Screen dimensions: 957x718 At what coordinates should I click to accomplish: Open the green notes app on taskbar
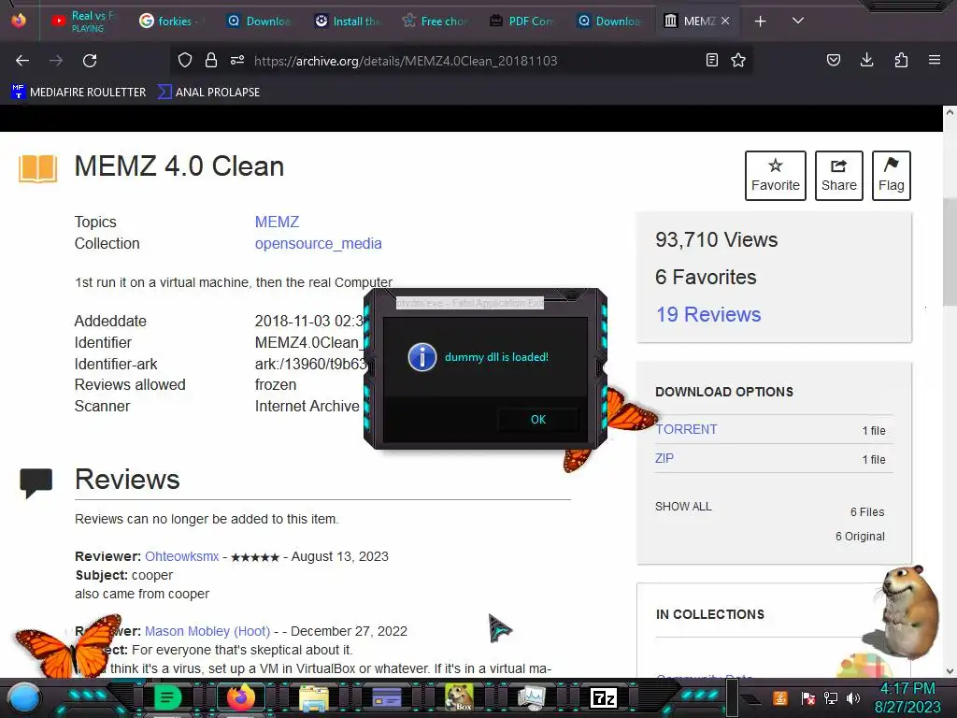167,697
